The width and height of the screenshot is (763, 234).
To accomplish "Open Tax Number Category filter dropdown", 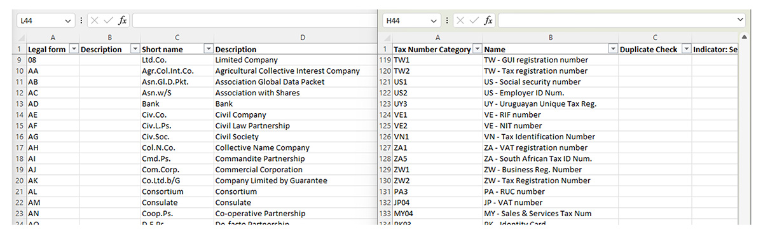I will (x=477, y=49).
